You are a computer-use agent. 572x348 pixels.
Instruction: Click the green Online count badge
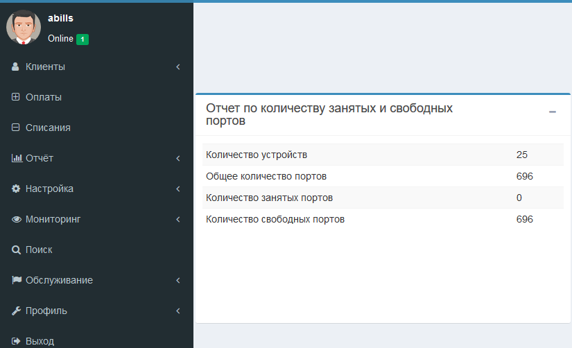(x=83, y=40)
